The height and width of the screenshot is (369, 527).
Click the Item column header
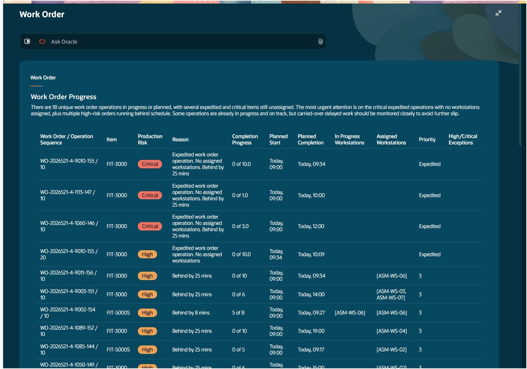coord(111,140)
